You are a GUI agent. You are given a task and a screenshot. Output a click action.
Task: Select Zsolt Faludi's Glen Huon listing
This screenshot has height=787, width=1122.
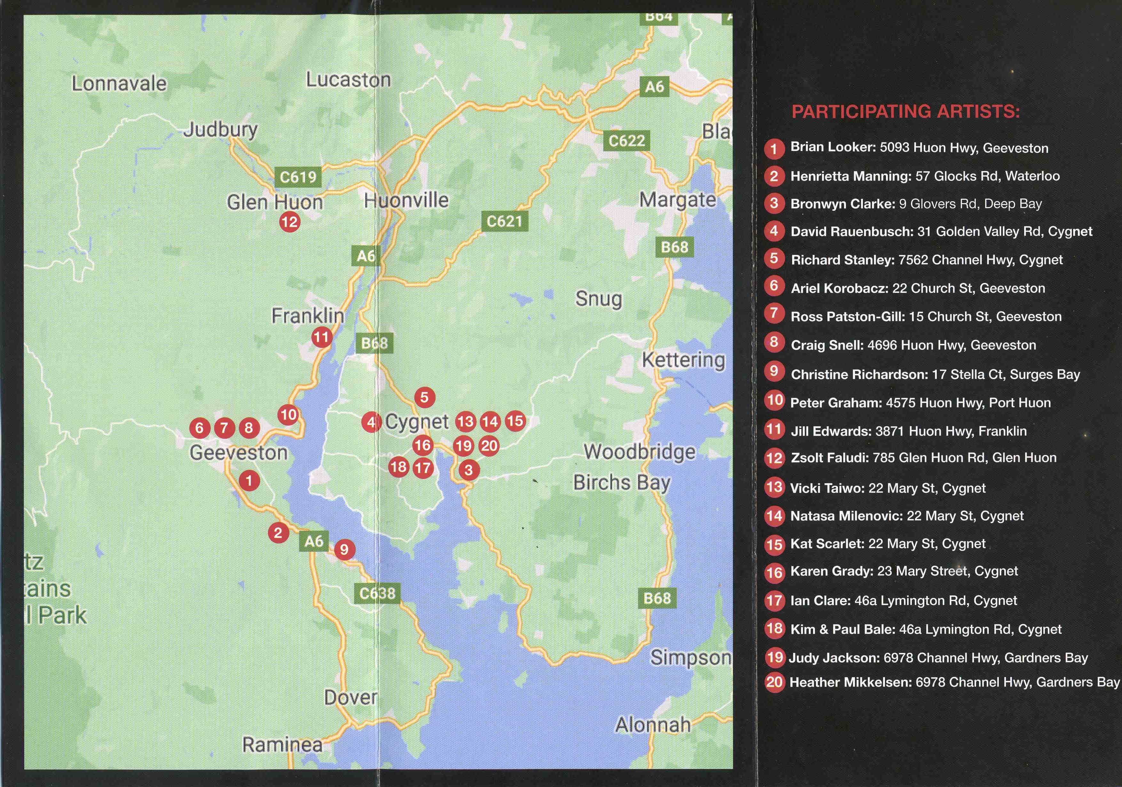(x=923, y=458)
